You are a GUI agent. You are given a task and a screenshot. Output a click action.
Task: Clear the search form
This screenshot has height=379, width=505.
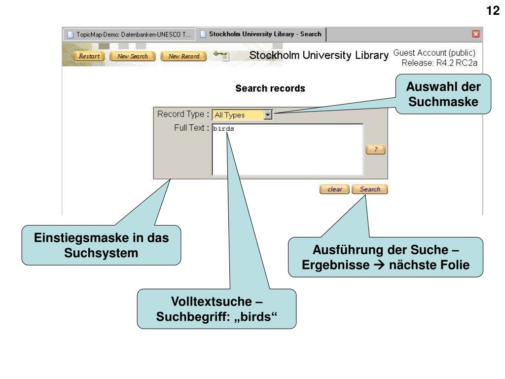click(335, 189)
